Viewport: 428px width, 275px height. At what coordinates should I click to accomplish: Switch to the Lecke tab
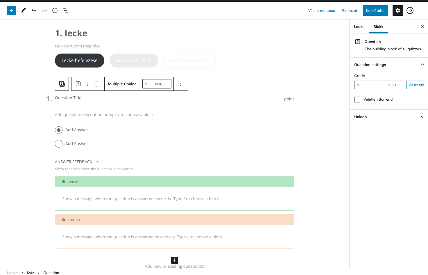[359, 26]
